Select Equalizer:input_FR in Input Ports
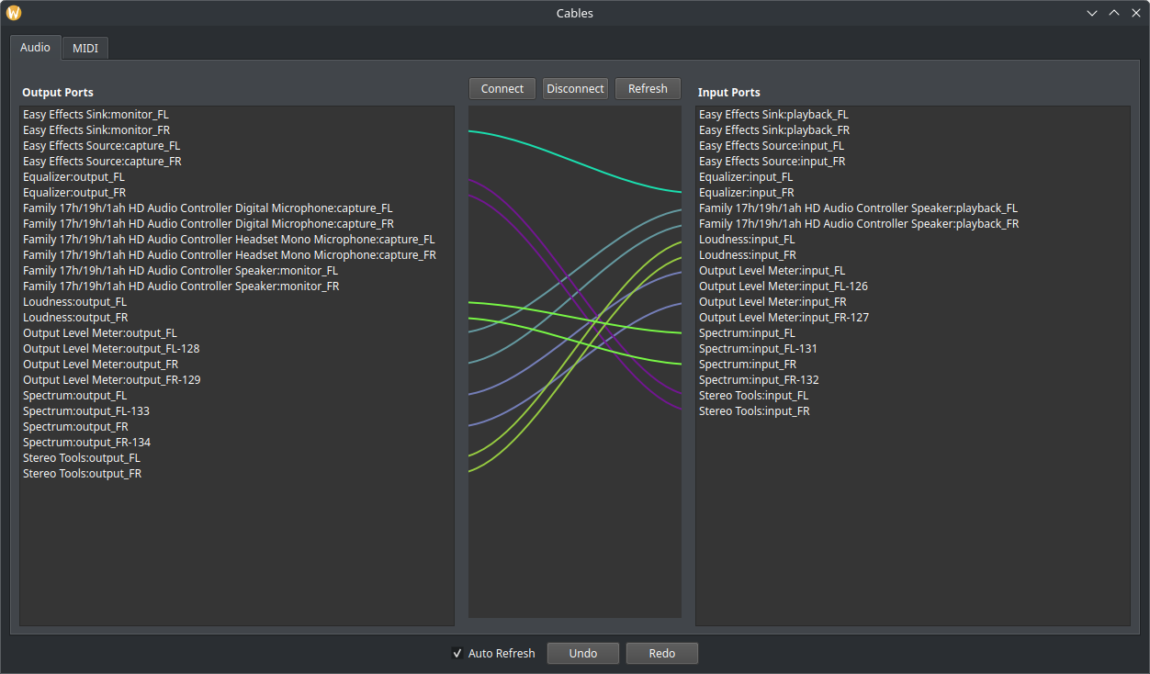Image resolution: width=1150 pixels, height=674 pixels. coord(746,193)
